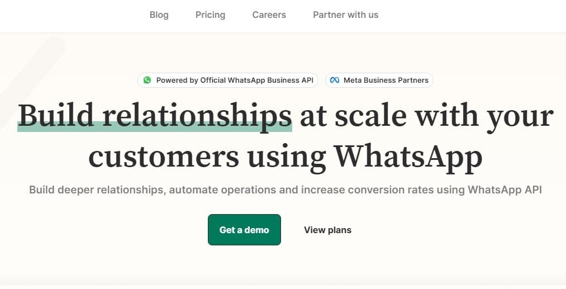Select Partner with us in navbar

click(345, 15)
